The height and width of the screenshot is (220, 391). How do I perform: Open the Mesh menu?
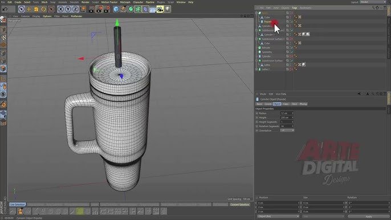point(44,2)
